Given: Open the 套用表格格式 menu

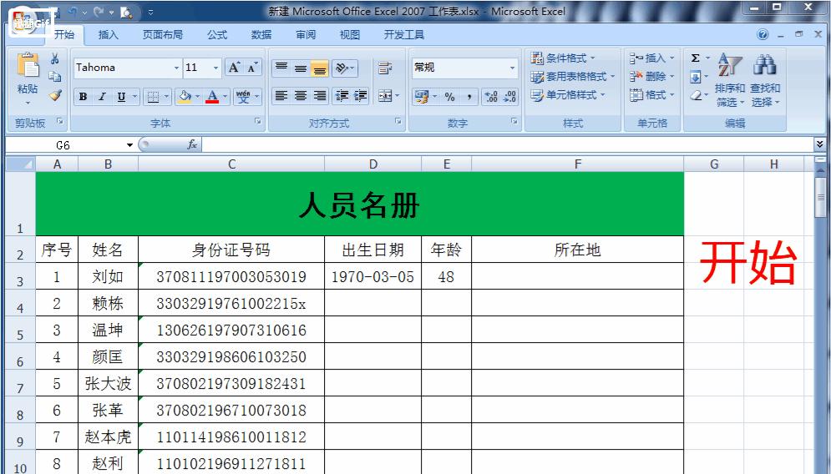Looking at the screenshot, I should (x=573, y=76).
